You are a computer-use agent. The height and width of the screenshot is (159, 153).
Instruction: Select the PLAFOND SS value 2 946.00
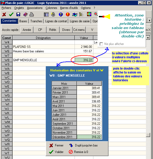(84, 47)
